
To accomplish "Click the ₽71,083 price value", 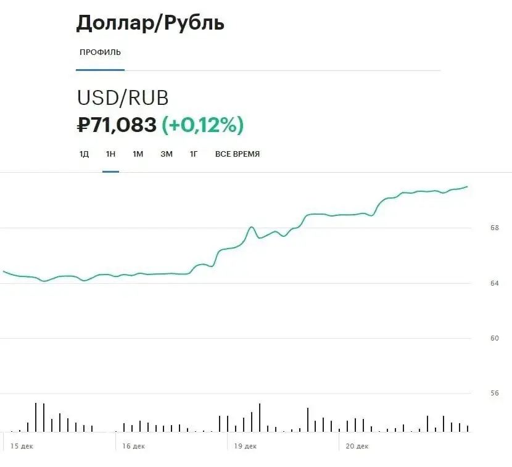I will [x=116, y=125].
